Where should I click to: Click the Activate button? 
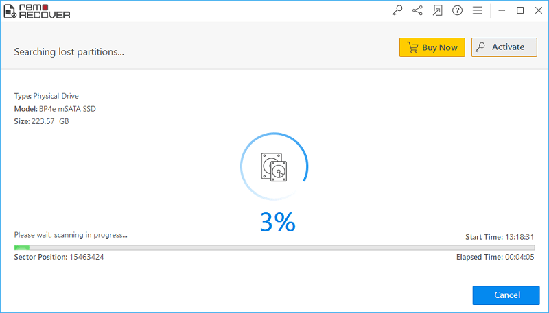pos(504,47)
